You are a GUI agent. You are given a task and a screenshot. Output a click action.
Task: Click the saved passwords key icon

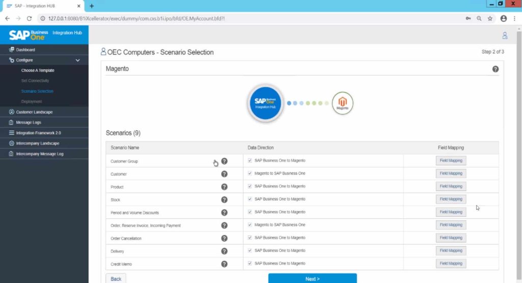468,19
